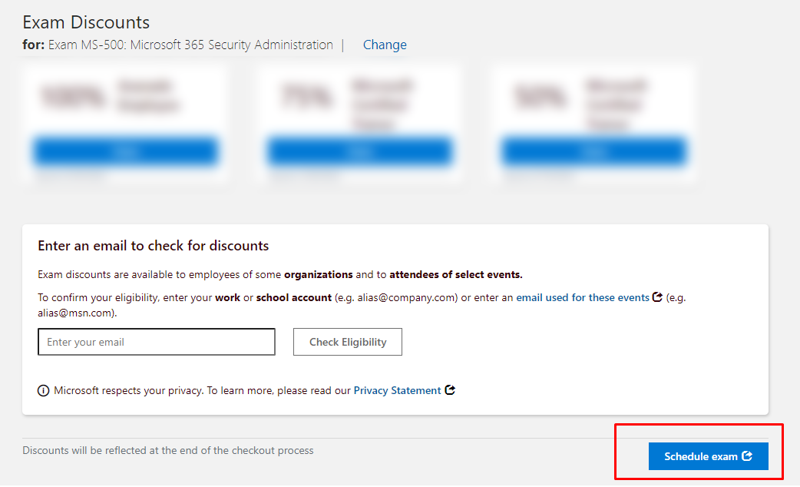This screenshot has width=800, height=487.
Task: Click external-link icon after 'these events'
Action: pos(657,297)
